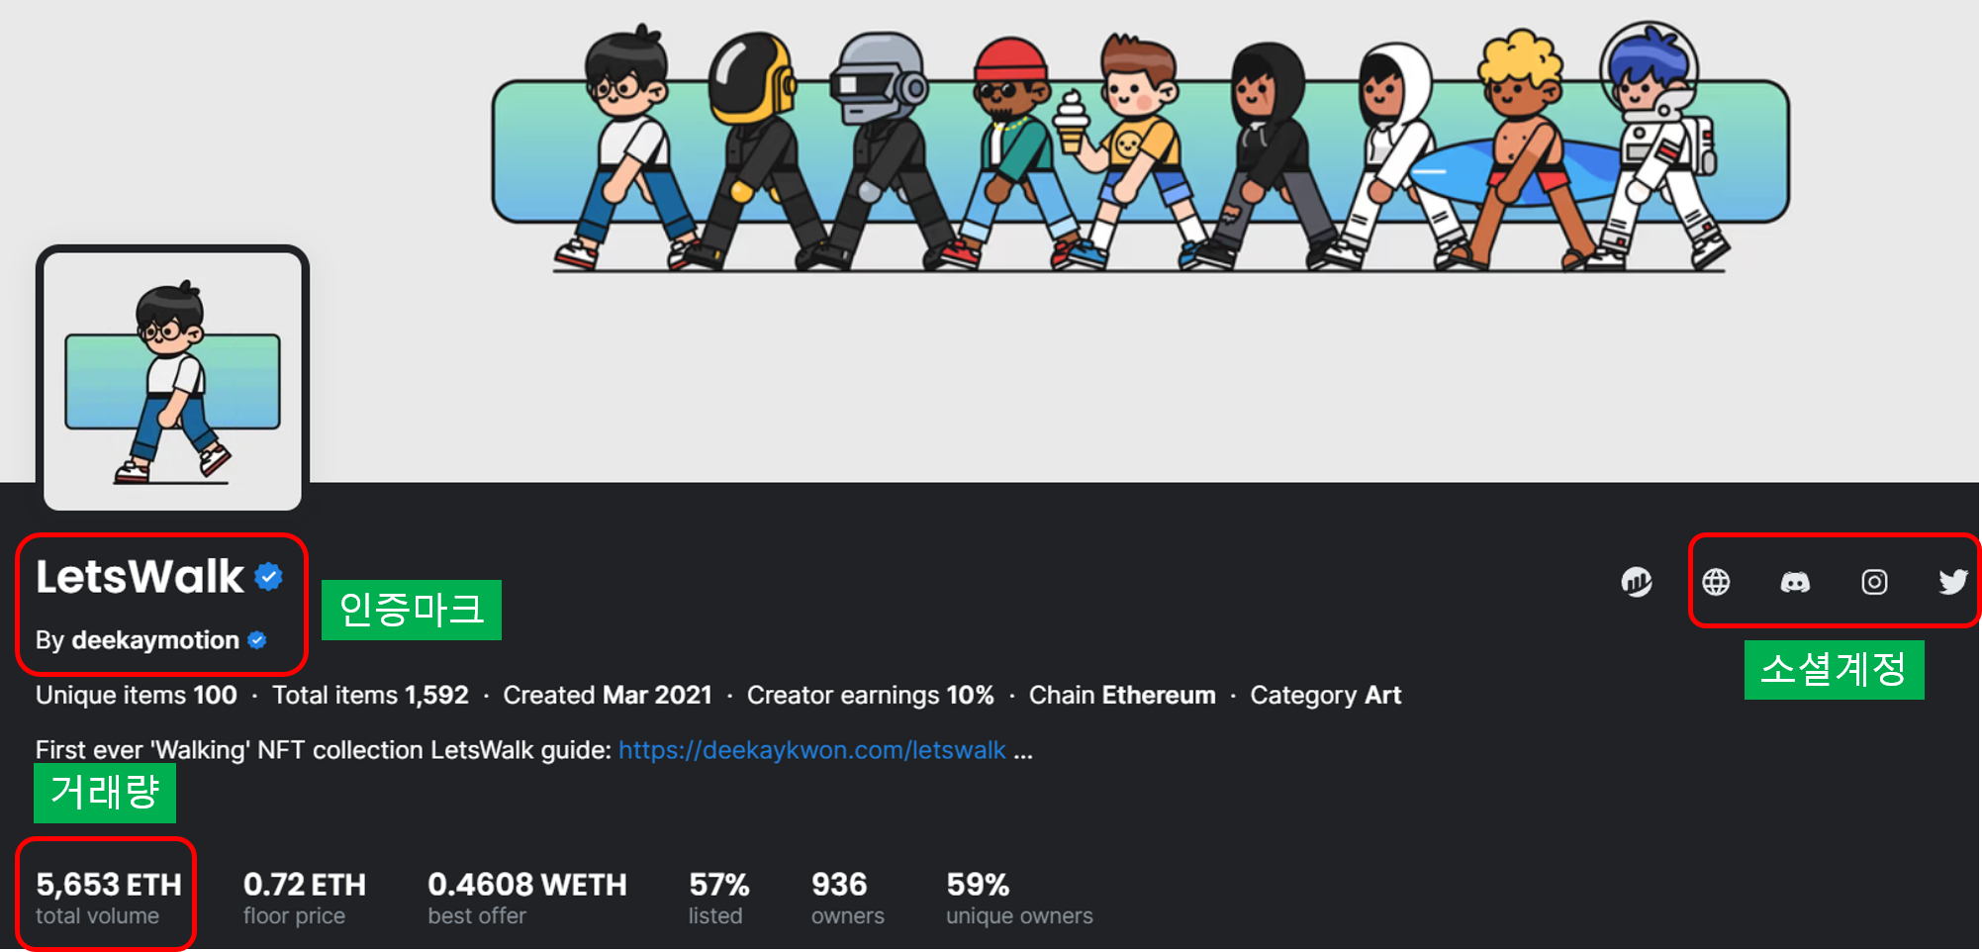The width and height of the screenshot is (1982, 952).
Task: Click the LetsWalk collection title
Action: [x=140, y=577]
